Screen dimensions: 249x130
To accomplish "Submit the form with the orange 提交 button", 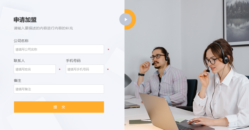I will click(59, 107).
